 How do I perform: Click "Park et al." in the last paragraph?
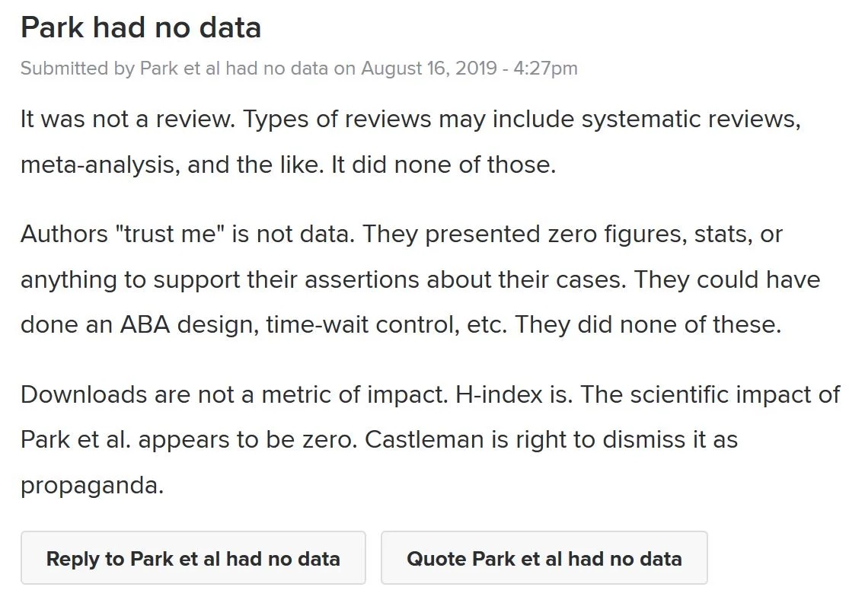pyautogui.click(x=75, y=440)
